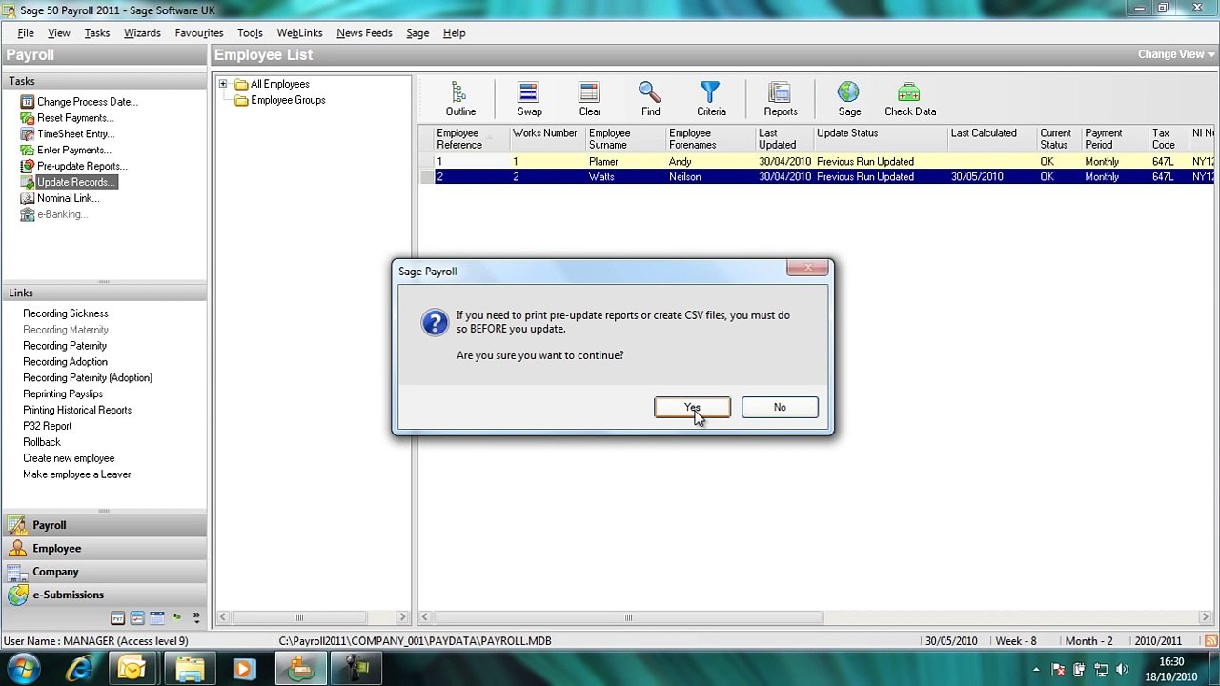The width and height of the screenshot is (1220, 686).
Task: Run the Check Data tool
Action: (910, 99)
